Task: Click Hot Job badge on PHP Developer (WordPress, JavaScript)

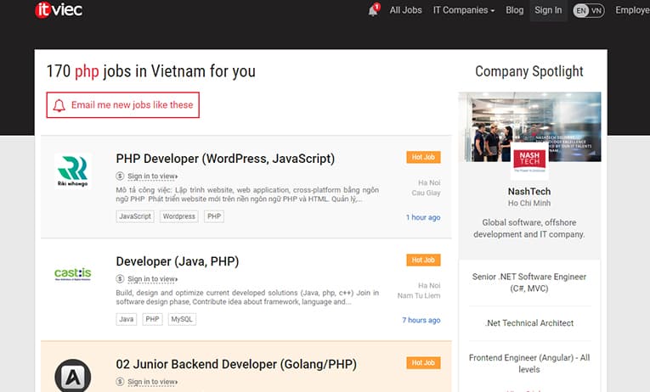Action: pos(423,157)
